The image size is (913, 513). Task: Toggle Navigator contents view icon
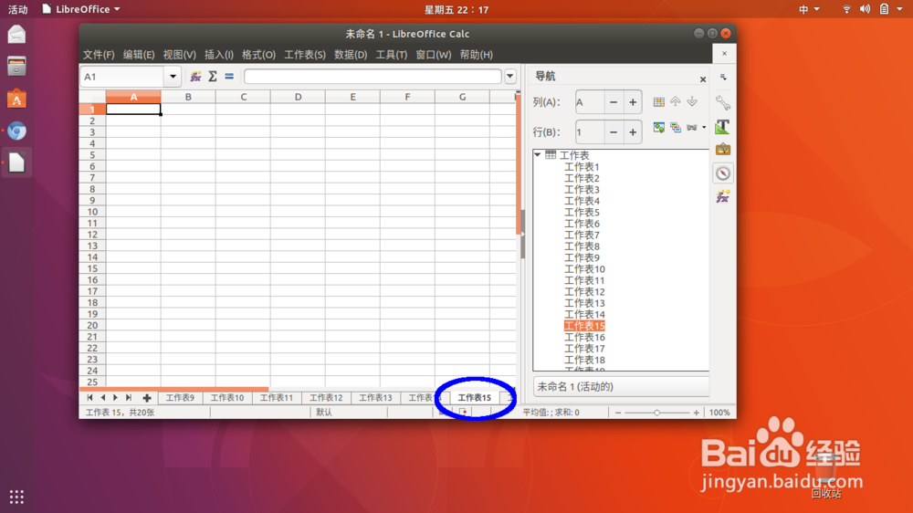pos(658,128)
